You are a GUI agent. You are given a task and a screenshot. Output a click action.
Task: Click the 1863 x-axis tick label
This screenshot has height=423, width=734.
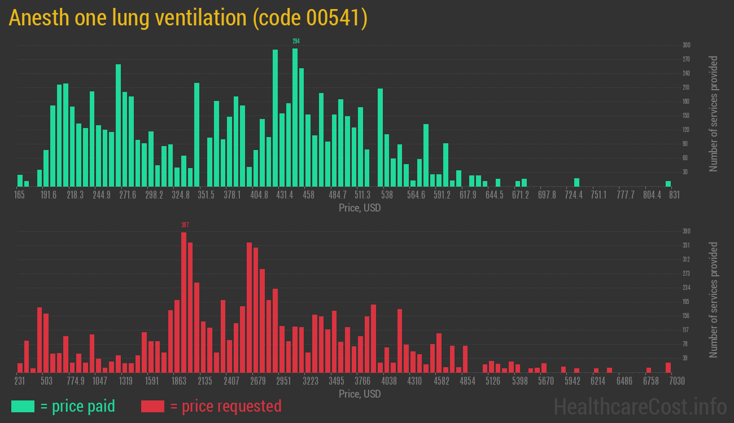179,381
